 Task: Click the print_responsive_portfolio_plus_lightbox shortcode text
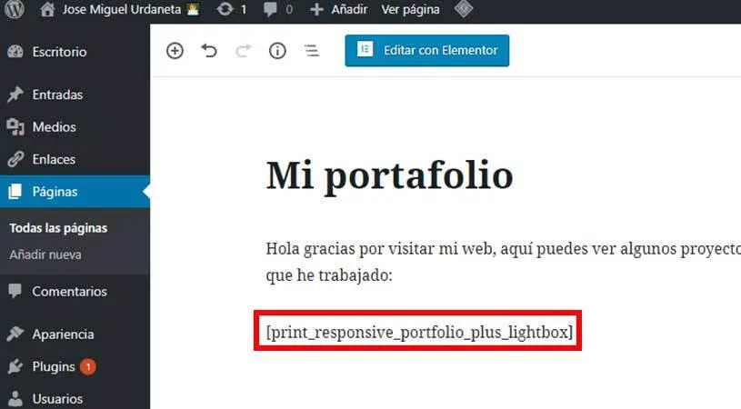[419, 332]
